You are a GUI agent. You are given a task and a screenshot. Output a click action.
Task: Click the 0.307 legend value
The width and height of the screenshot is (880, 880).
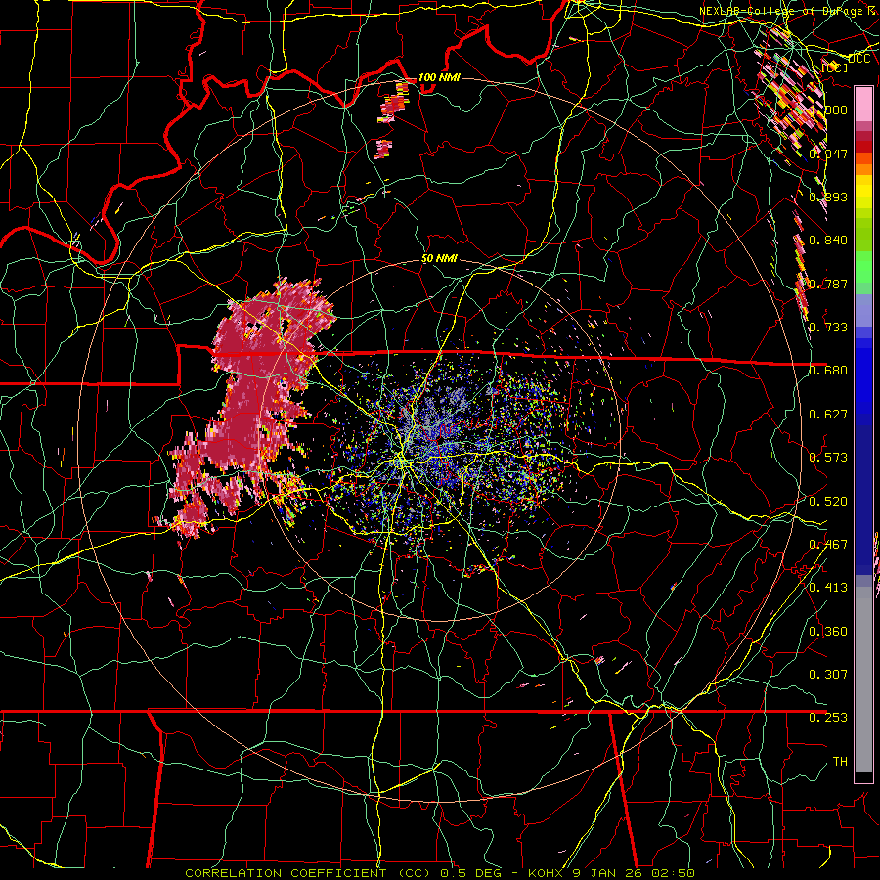click(x=828, y=675)
